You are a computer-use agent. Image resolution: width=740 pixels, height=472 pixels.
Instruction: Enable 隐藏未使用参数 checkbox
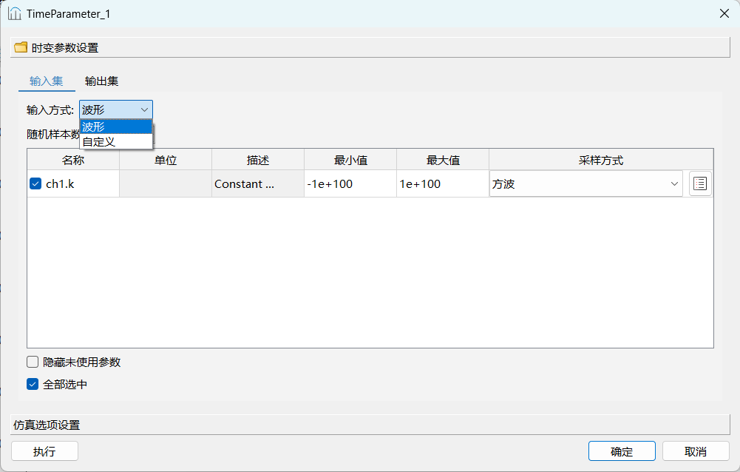click(x=33, y=362)
